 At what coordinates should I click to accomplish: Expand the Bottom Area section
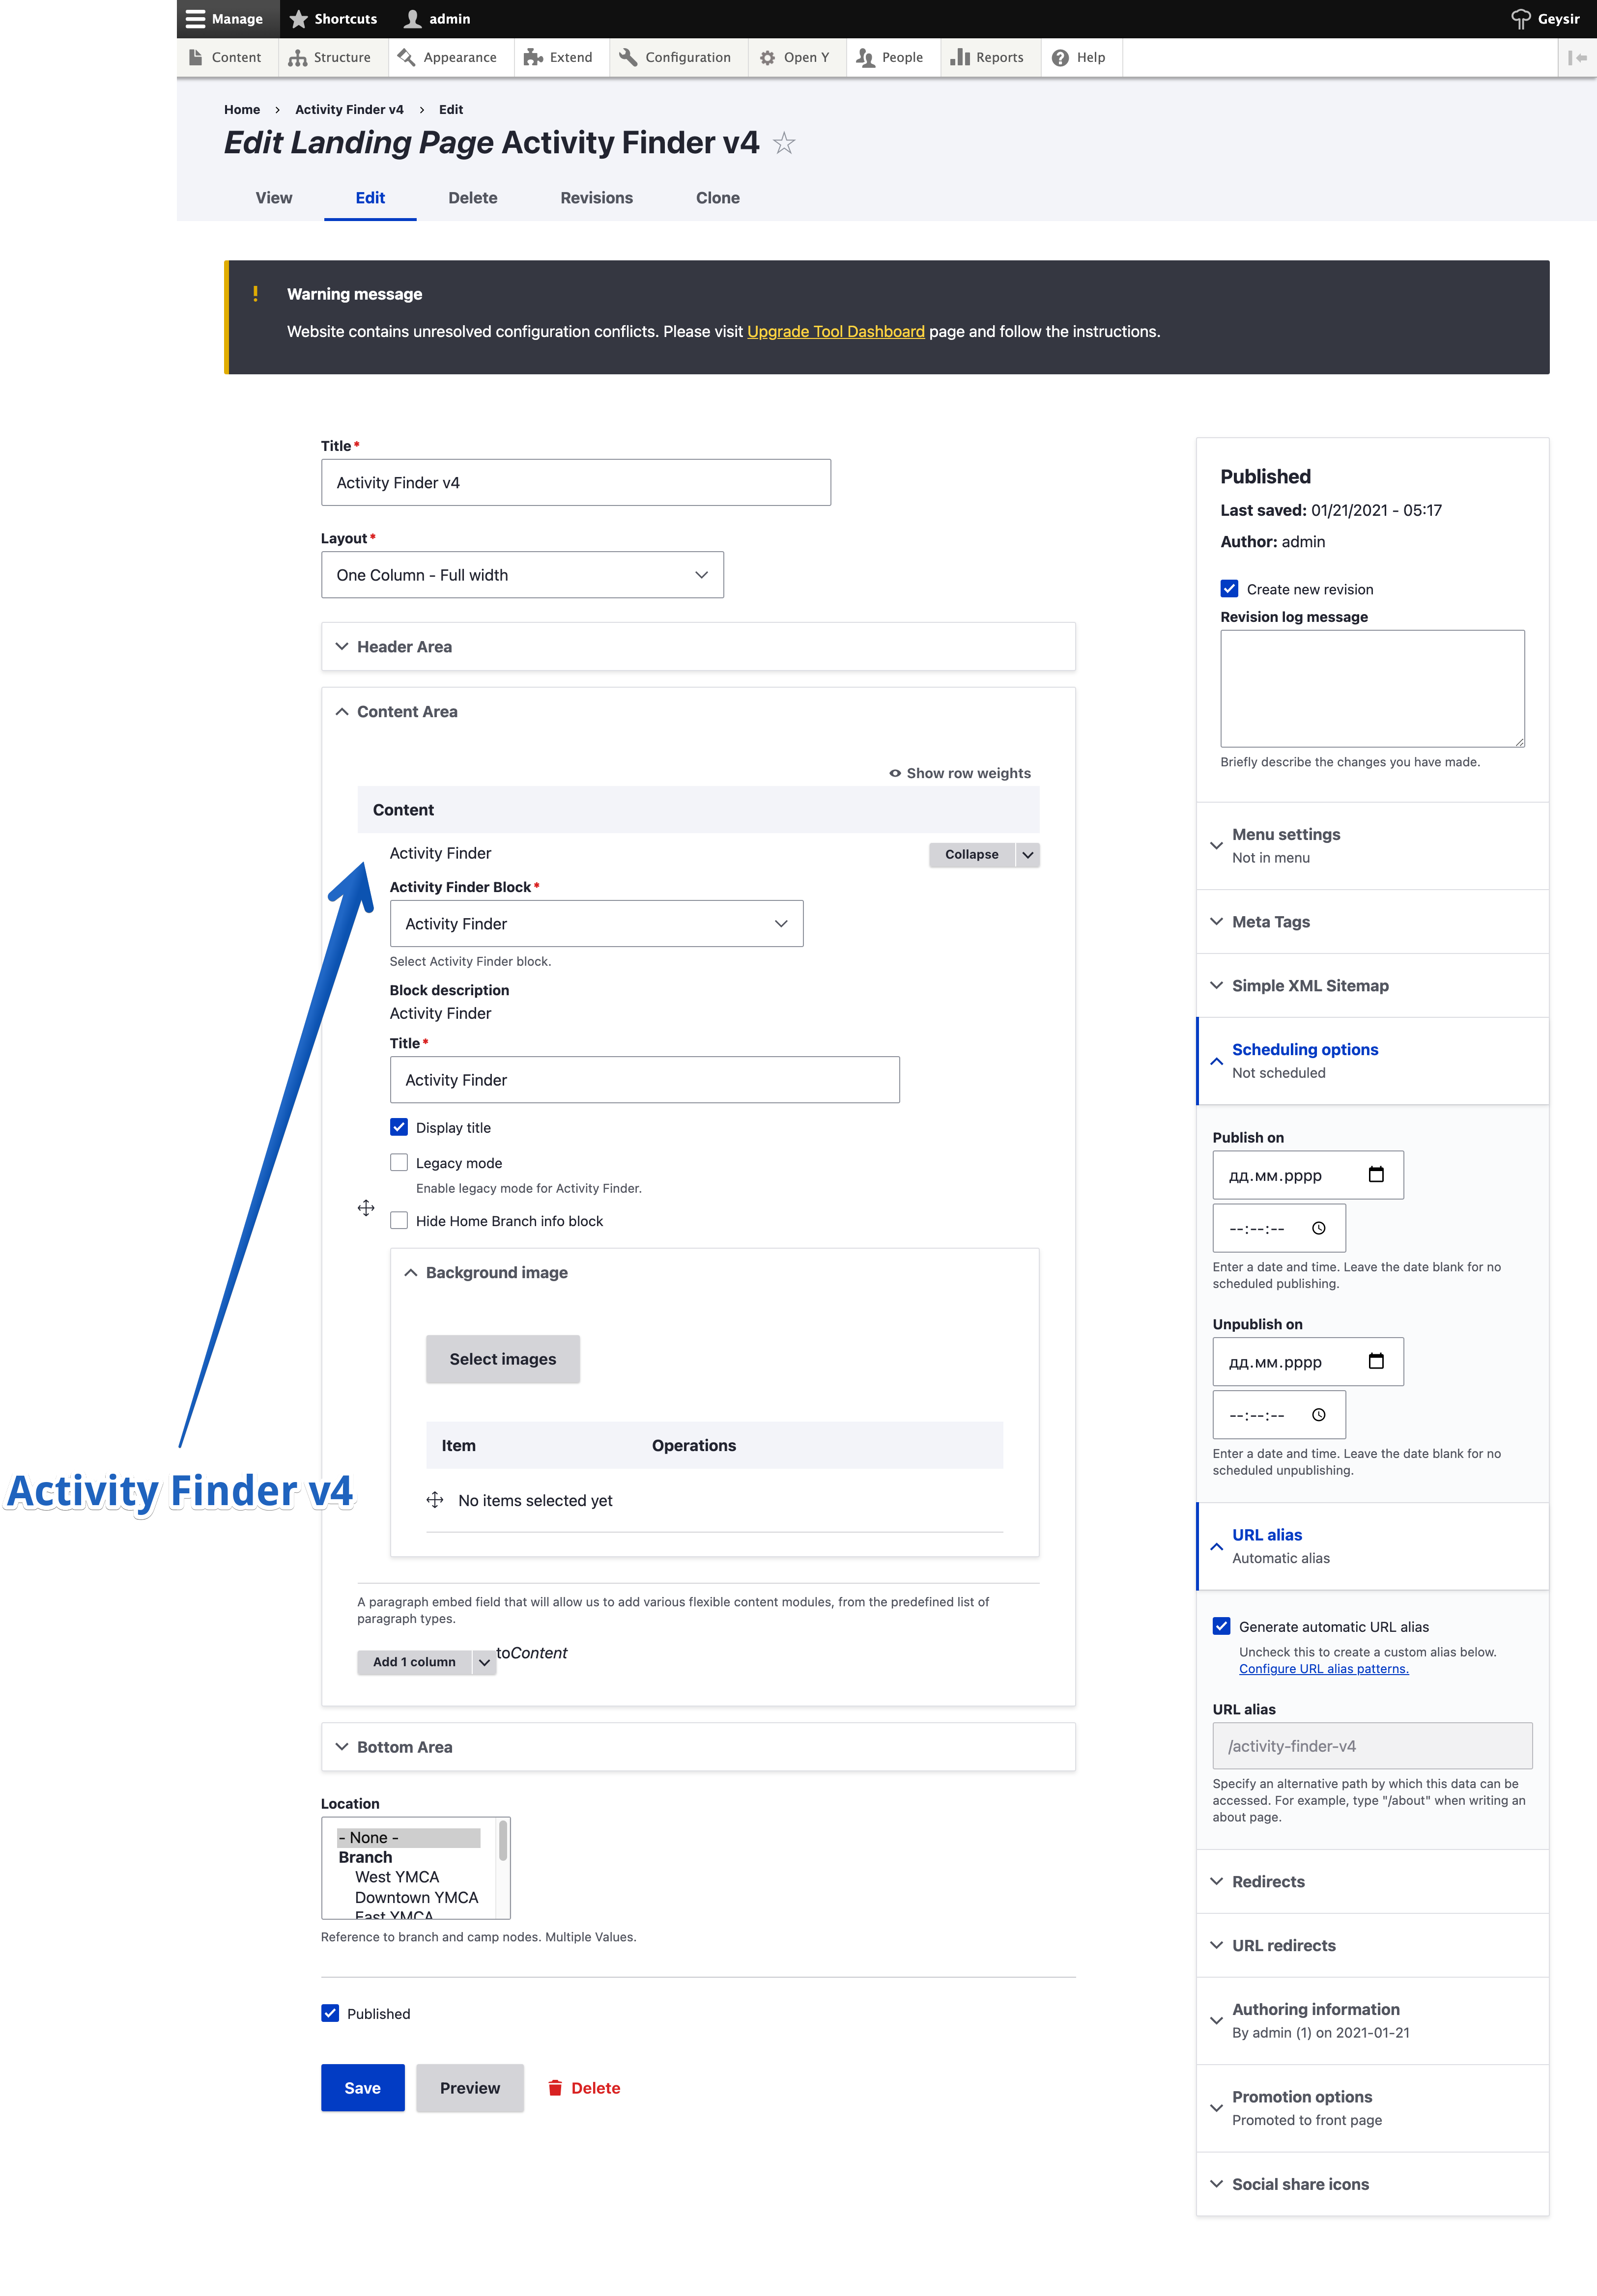click(698, 1747)
